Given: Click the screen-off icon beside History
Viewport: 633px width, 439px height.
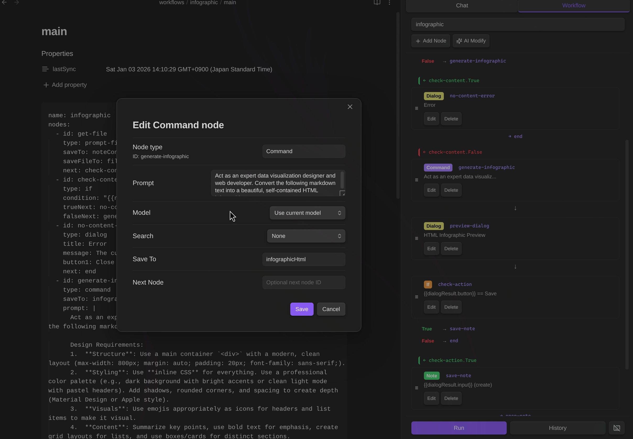Looking at the screenshot, I should 616,428.
